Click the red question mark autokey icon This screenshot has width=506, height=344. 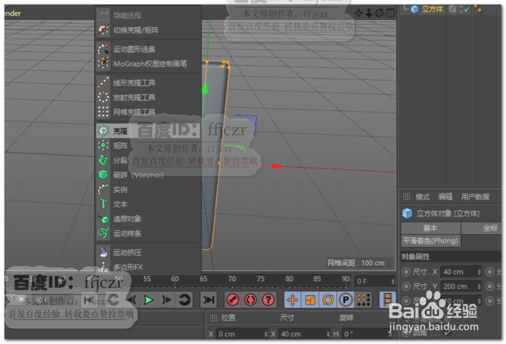268,300
